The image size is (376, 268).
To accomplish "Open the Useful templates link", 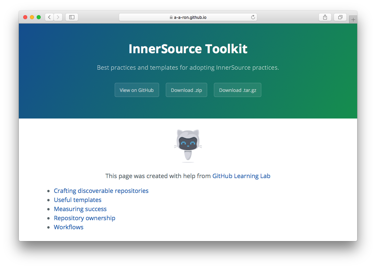I will (x=77, y=200).
